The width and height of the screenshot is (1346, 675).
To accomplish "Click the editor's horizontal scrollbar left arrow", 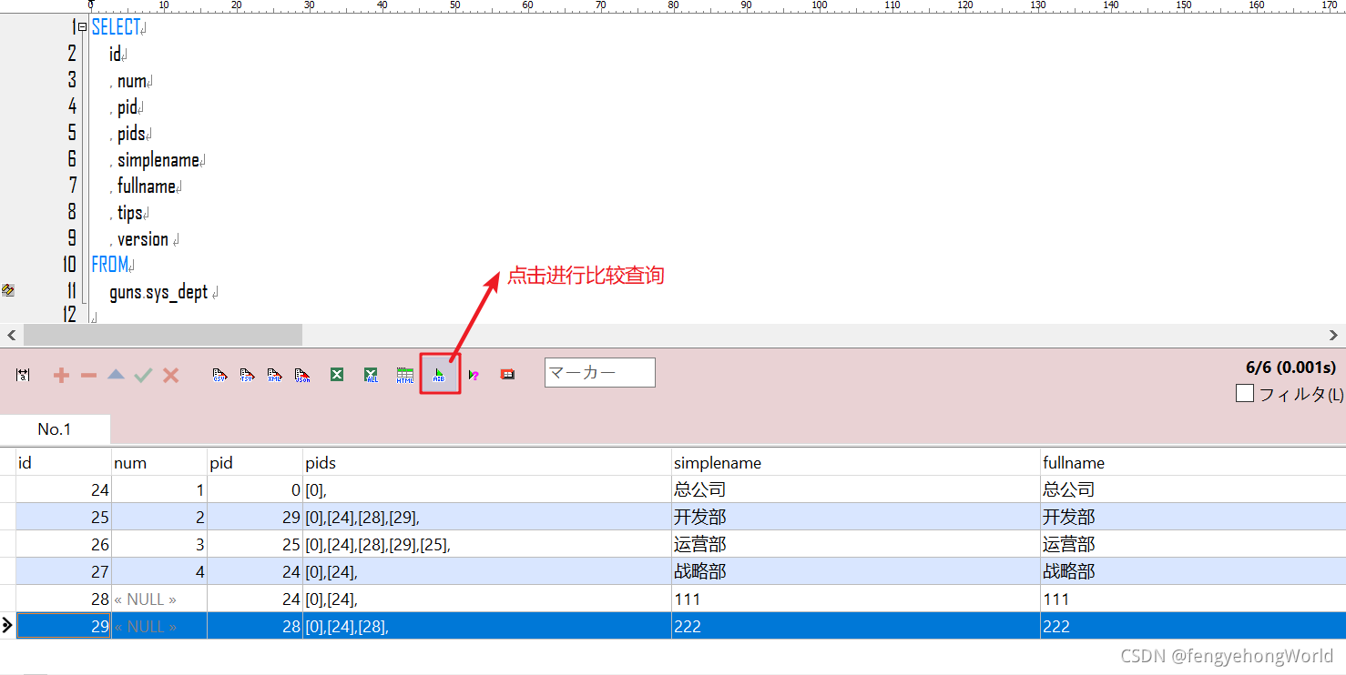I will pyautogui.click(x=11, y=335).
